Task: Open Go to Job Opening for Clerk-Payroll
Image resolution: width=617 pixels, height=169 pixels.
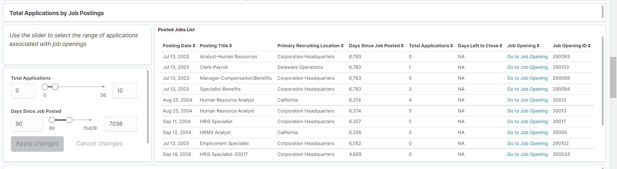Action: 527,67
